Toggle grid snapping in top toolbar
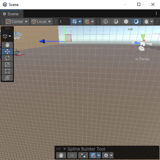This screenshot has height=160, width=160. [x=87, y=22]
